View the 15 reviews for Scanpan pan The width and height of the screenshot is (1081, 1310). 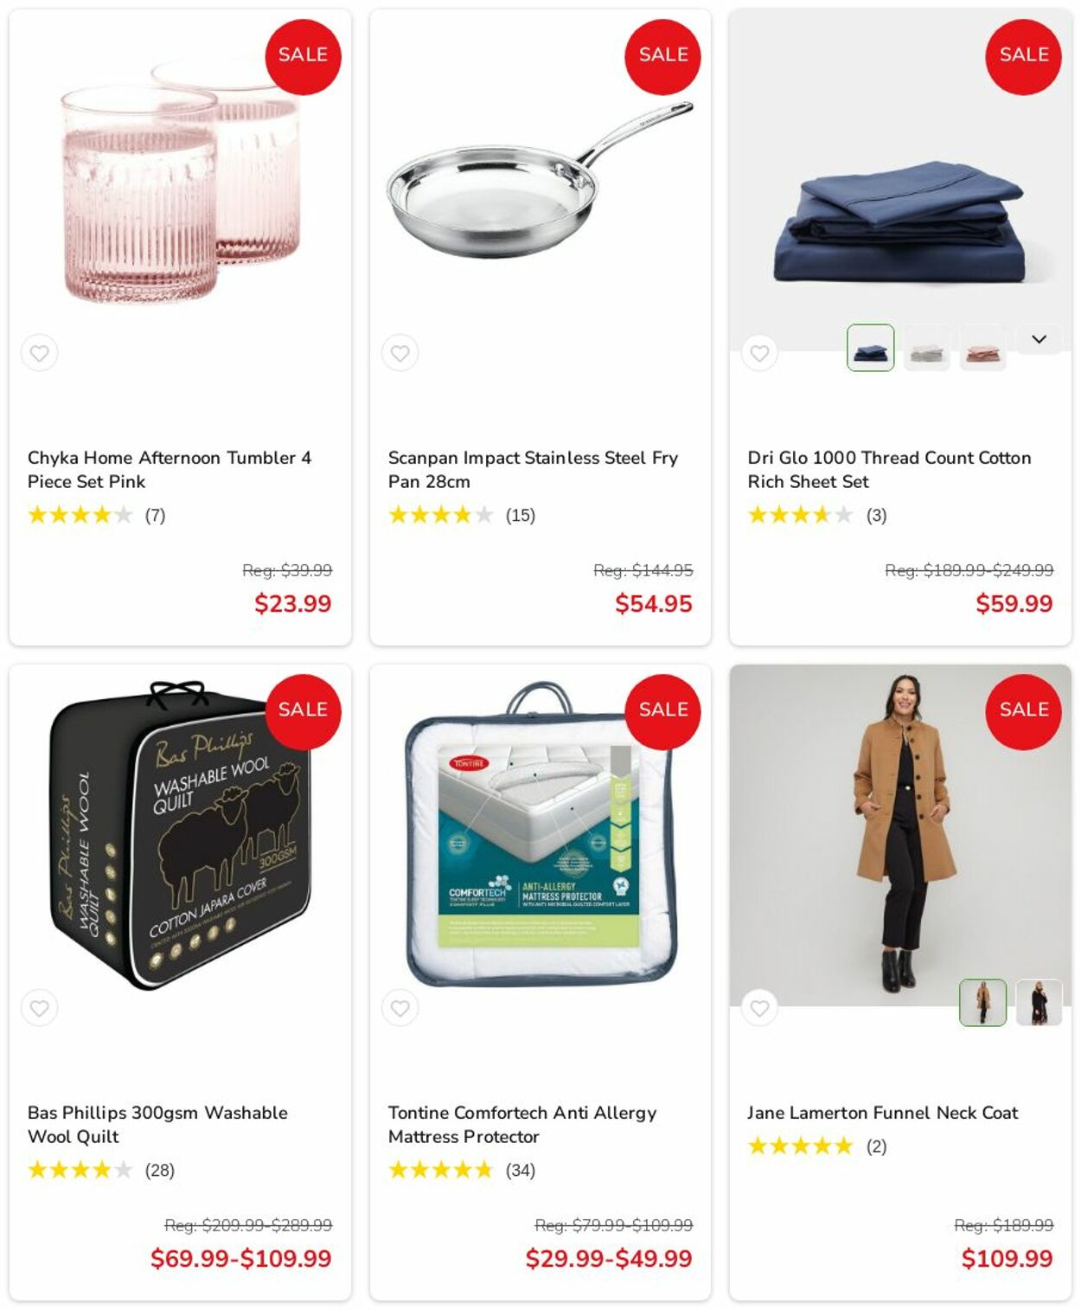pyautogui.click(x=520, y=515)
